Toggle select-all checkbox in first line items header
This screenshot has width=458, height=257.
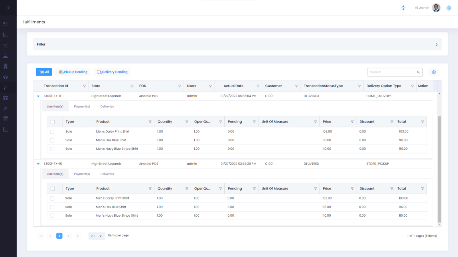[53, 122]
